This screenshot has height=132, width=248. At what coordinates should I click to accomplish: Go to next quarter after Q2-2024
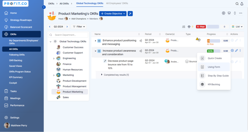pyautogui.click(x=67, y=27)
